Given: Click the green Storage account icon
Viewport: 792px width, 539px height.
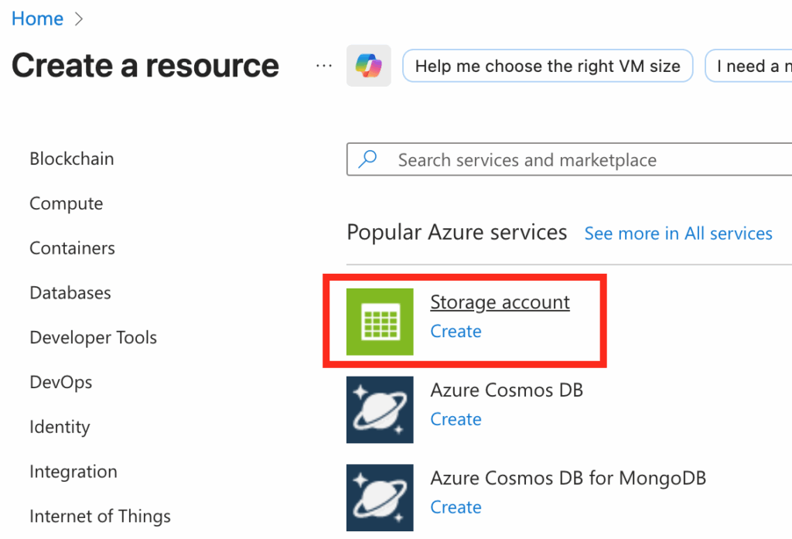Looking at the screenshot, I should click(x=380, y=322).
